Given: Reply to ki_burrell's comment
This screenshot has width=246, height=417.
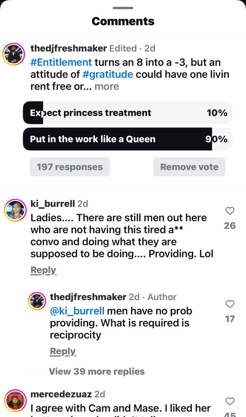Looking at the screenshot, I should [43, 270].
